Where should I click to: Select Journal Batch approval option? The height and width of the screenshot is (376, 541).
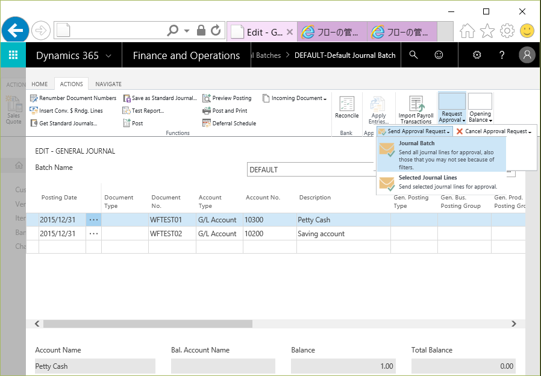point(442,154)
